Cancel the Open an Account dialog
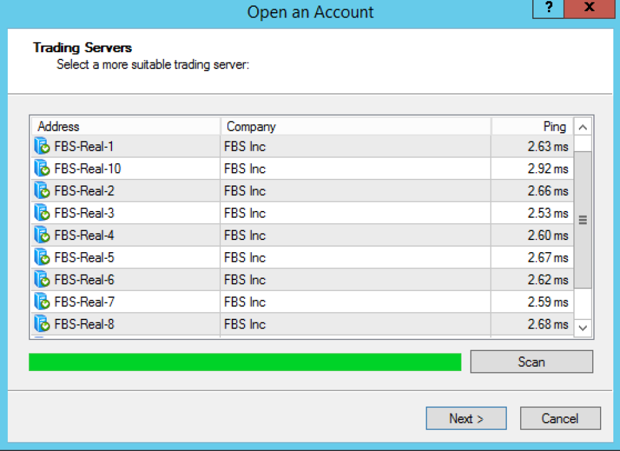620x451 pixels. pyautogui.click(x=560, y=418)
